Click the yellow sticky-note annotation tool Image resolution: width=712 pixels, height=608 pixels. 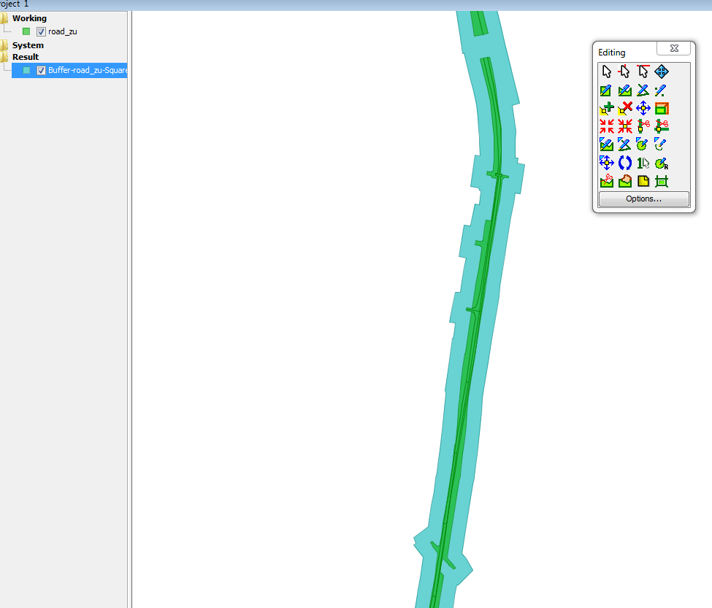(643, 181)
